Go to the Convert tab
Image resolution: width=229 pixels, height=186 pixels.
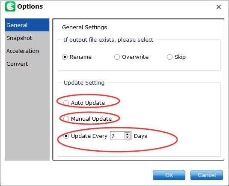(27, 64)
